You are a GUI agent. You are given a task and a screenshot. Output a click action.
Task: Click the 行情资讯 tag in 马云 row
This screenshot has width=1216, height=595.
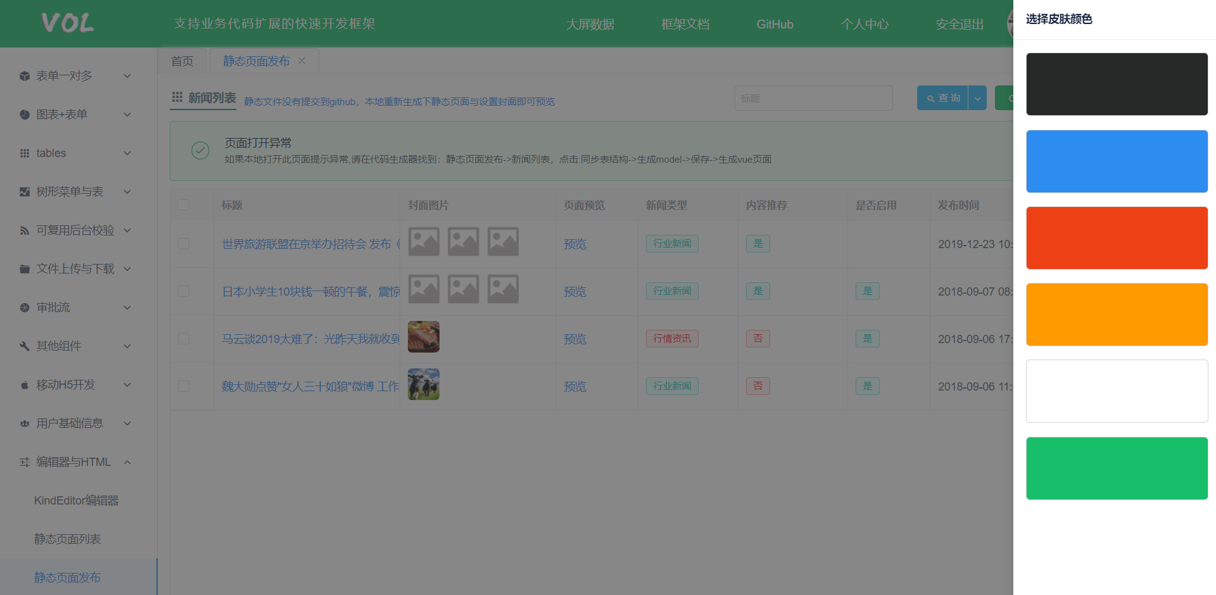[x=672, y=339]
